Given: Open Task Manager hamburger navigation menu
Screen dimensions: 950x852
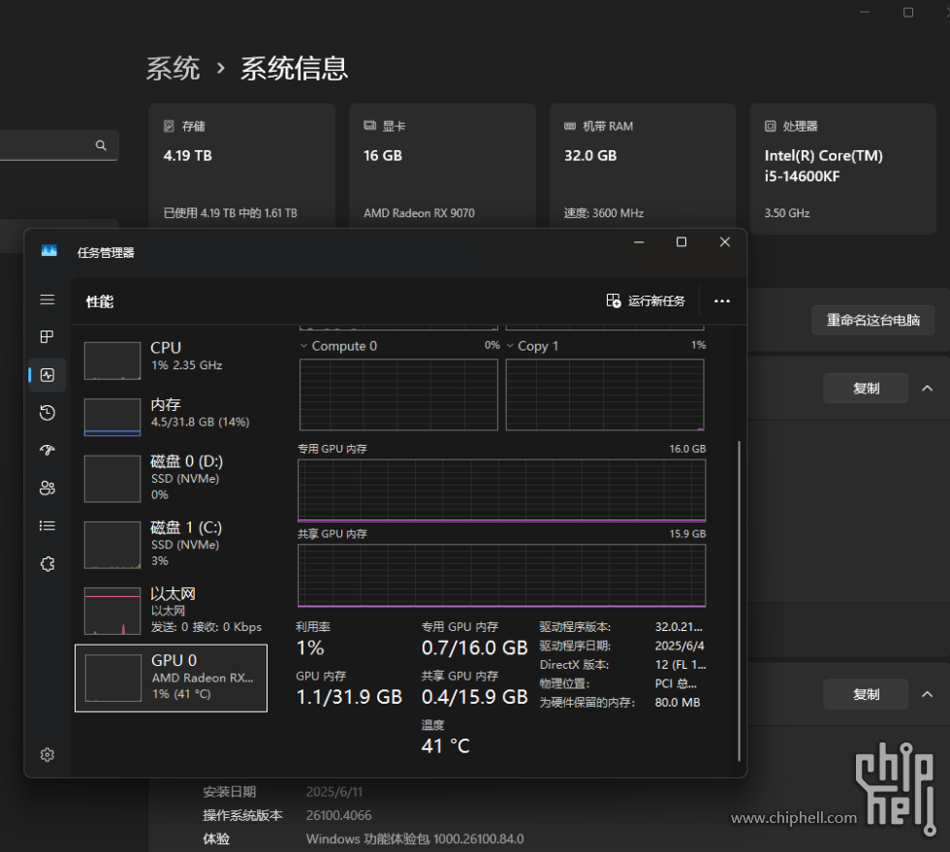Looking at the screenshot, I should tap(47, 300).
